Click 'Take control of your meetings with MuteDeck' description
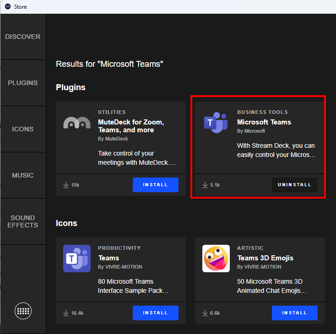The image size is (336, 334). click(x=137, y=158)
